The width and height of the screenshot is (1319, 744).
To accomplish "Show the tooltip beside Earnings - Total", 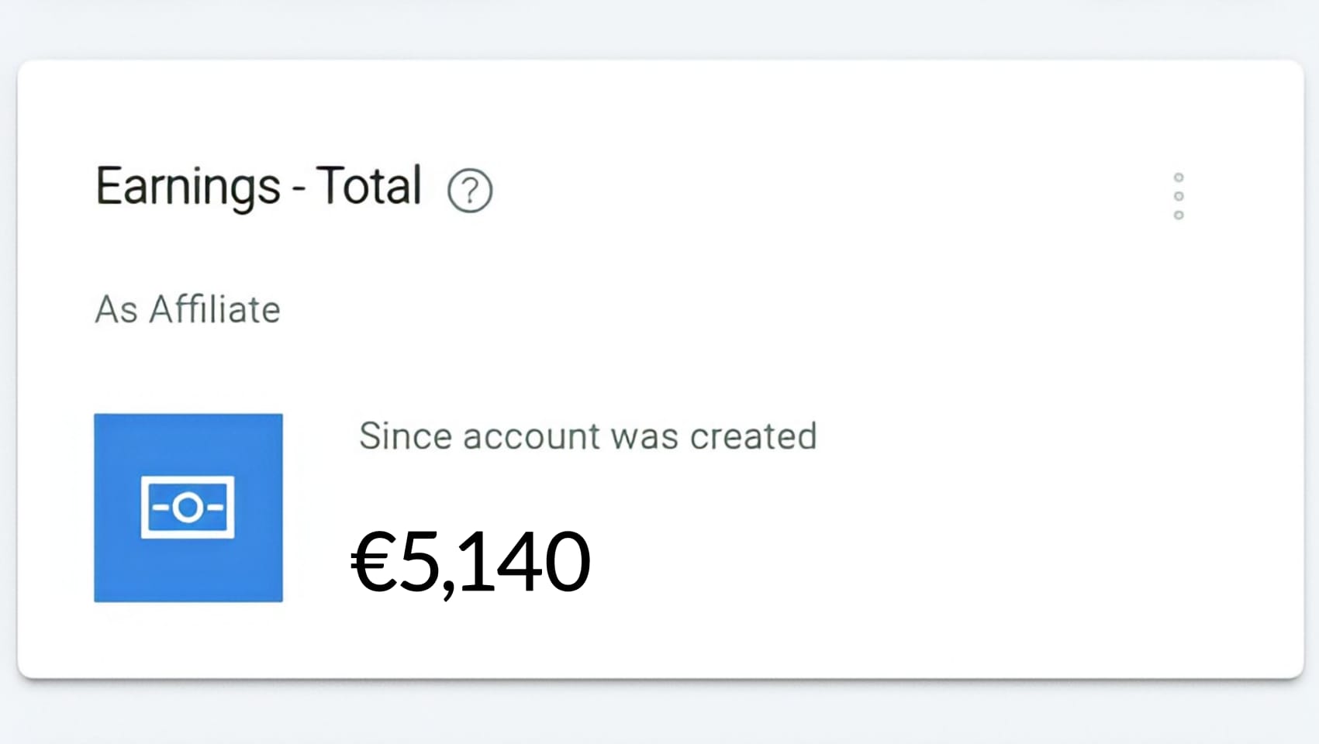I will (x=469, y=191).
